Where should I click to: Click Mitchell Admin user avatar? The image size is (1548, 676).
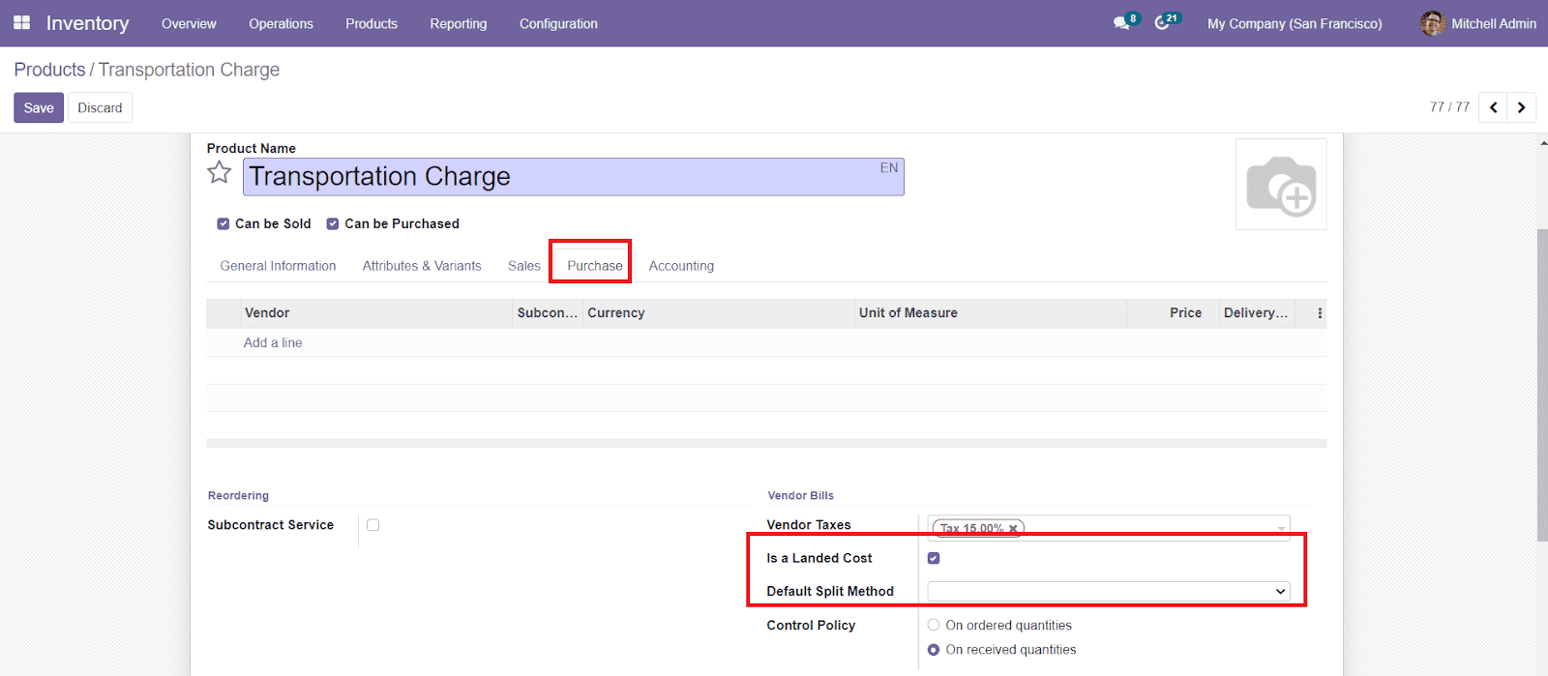[x=1432, y=23]
